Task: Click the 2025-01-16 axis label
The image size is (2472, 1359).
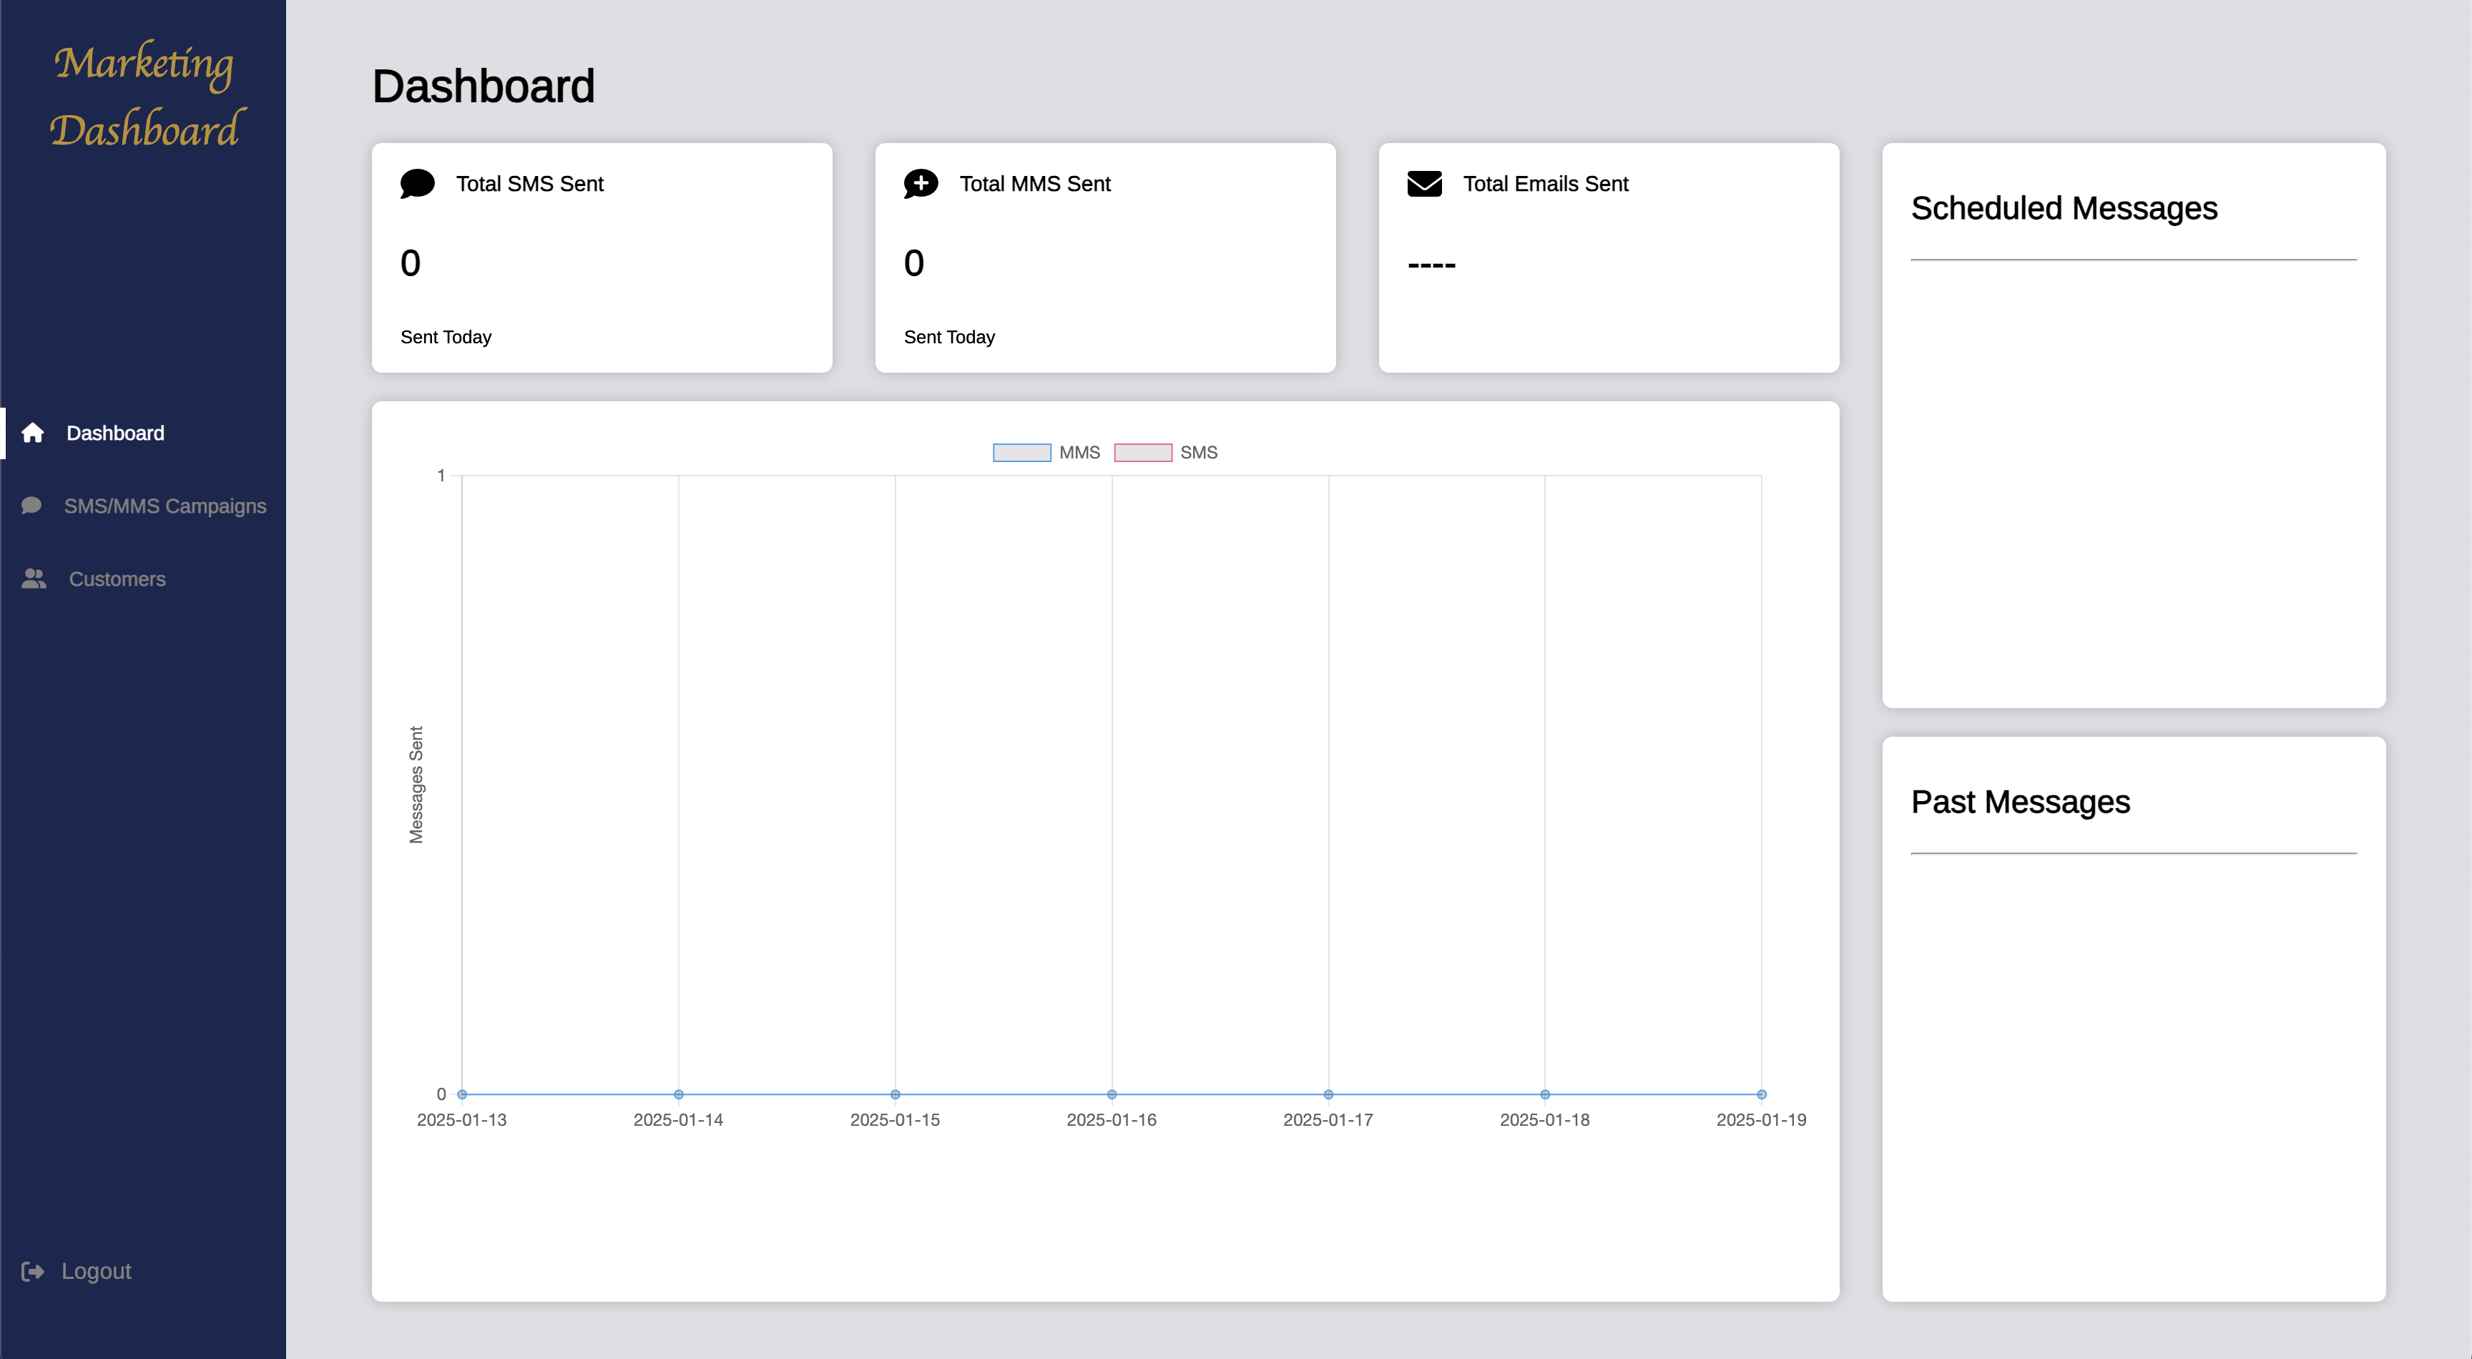Action: tap(1112, 1120)
